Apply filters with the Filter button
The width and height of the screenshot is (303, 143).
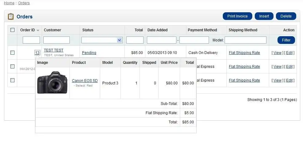(286, 40)
